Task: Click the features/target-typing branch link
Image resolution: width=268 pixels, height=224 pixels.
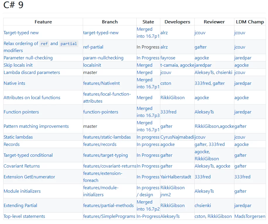Action: coord(105,155)
